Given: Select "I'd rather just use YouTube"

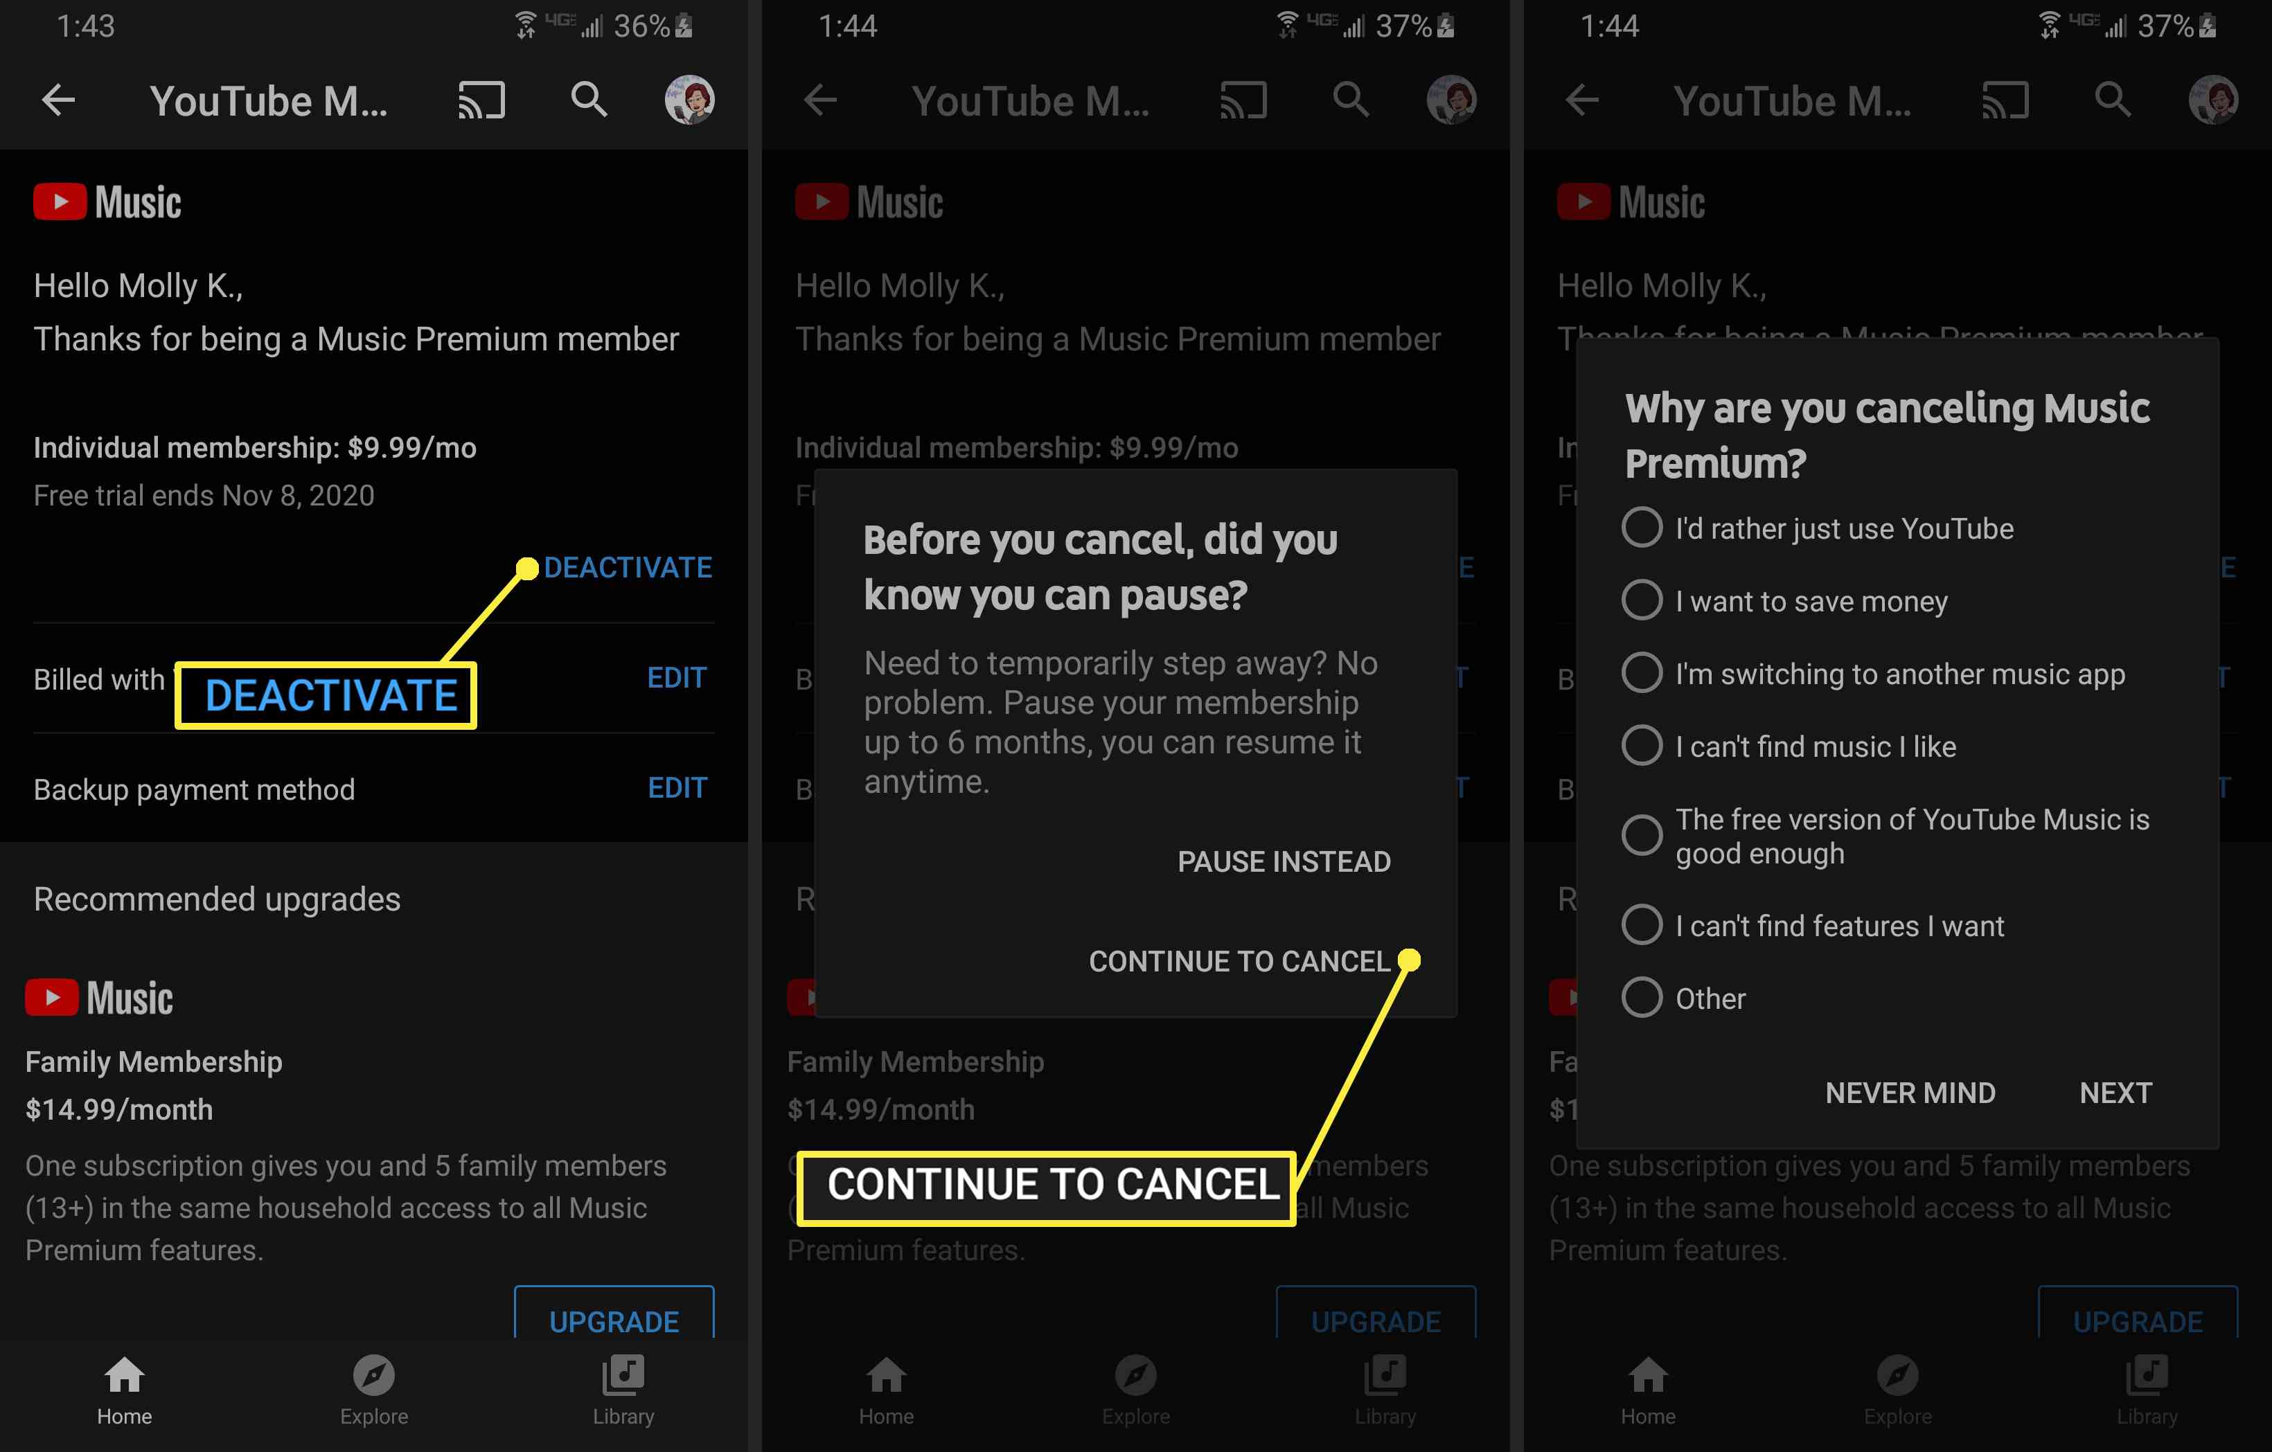Looking at the screenshot, I should coord(1817,527).
